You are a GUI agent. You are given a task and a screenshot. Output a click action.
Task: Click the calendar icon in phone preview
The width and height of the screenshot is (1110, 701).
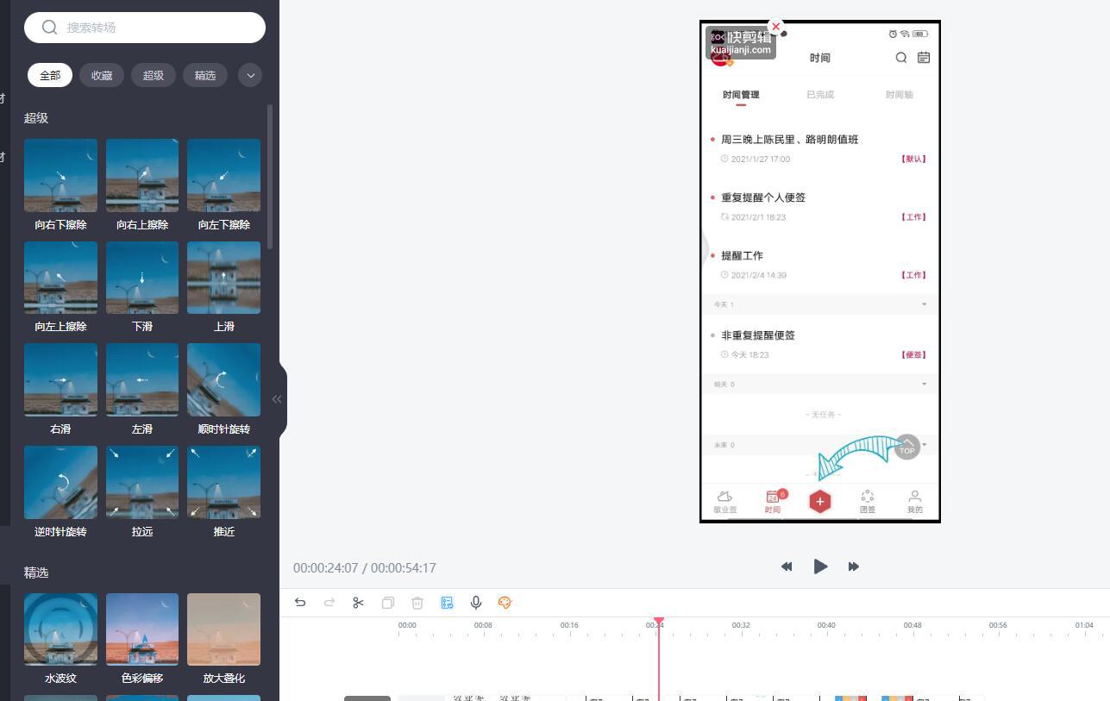pos(924,58)
